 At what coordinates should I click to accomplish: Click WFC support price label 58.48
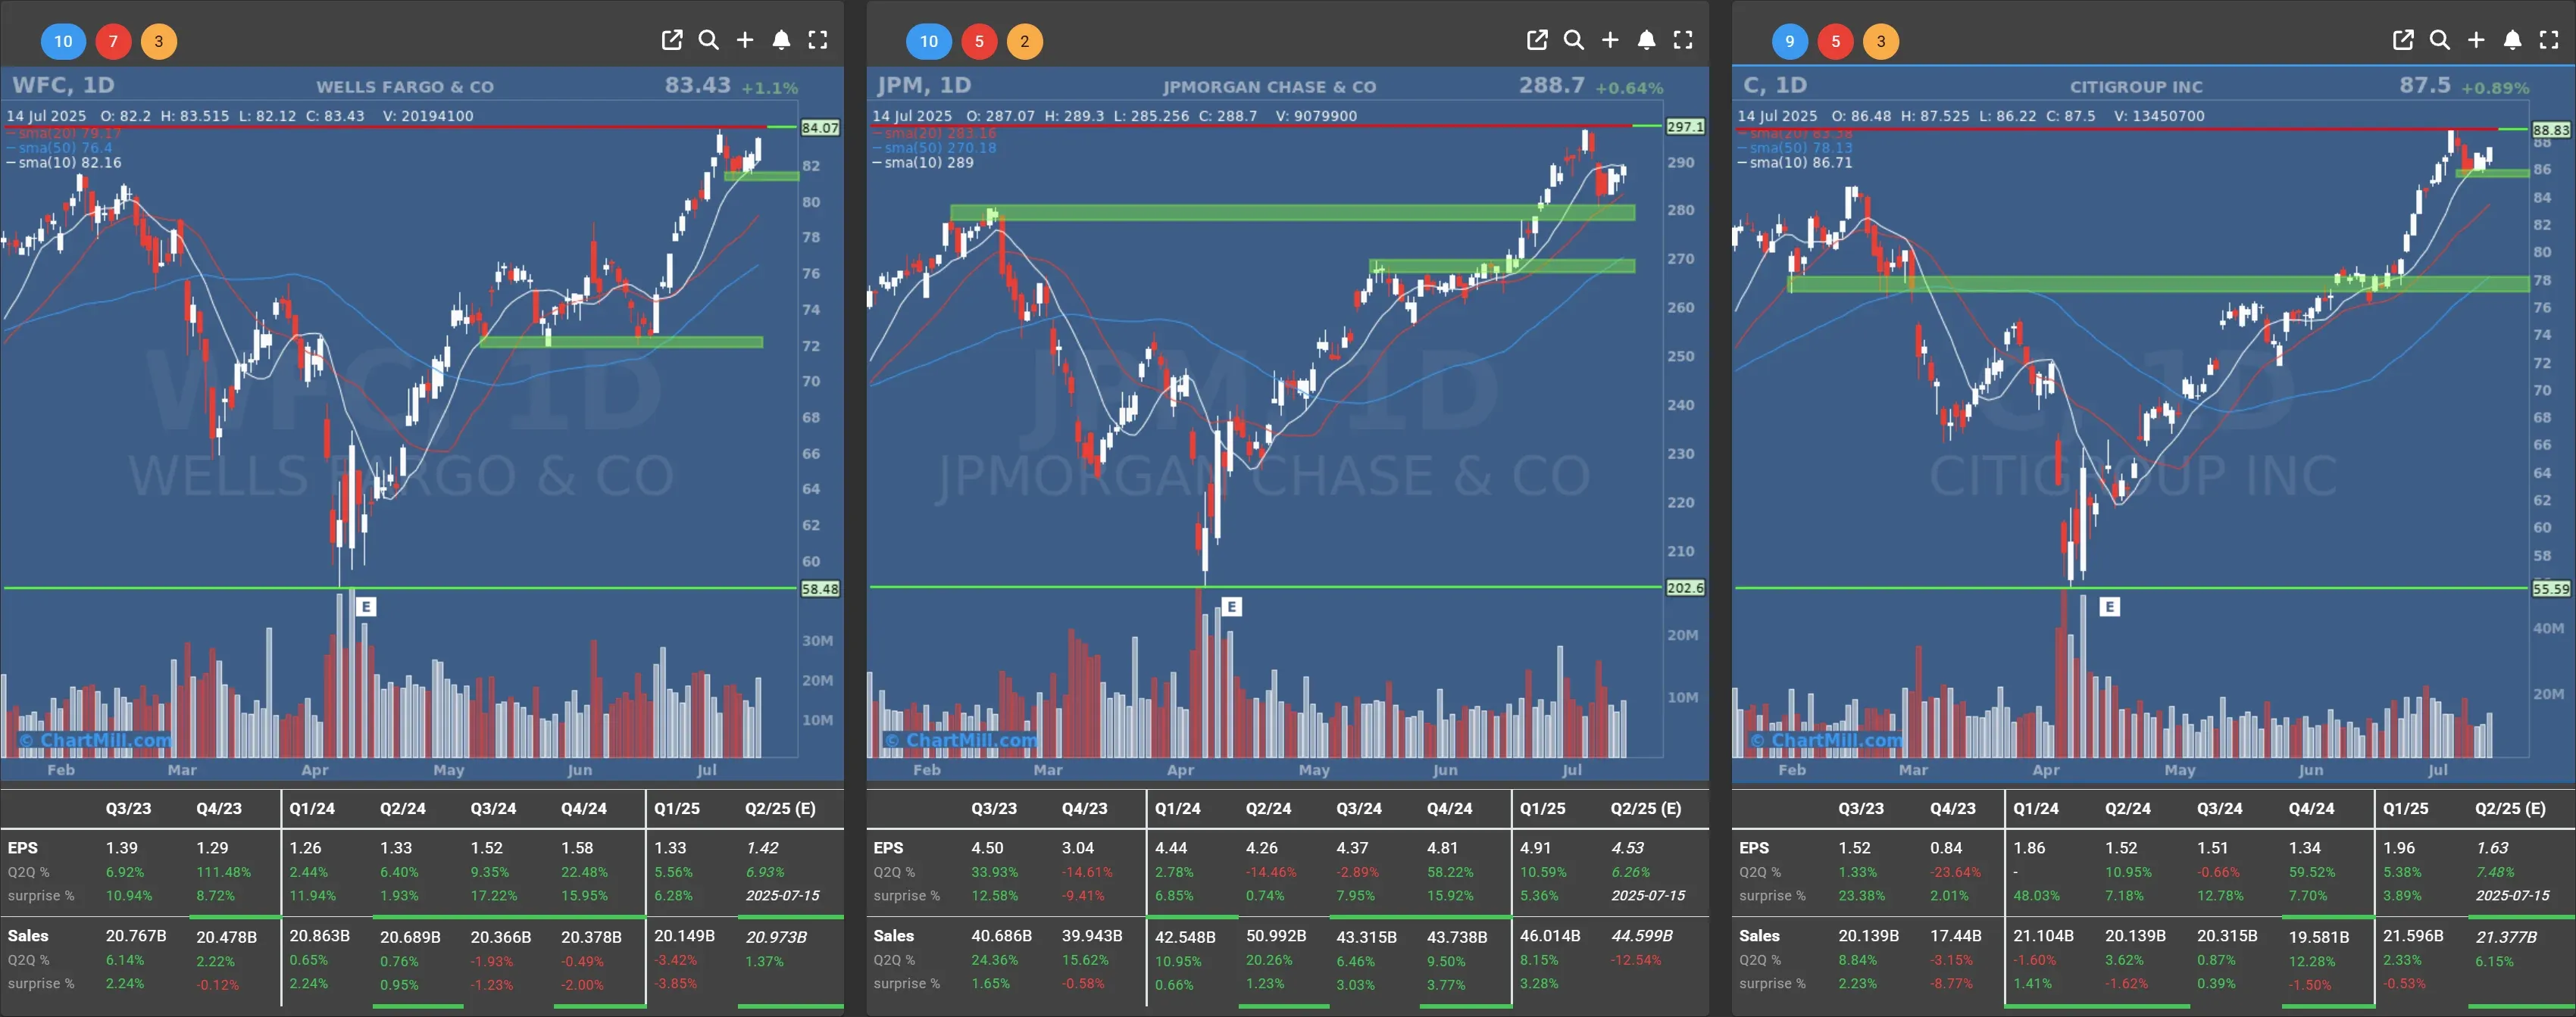[x=820, y=589]
